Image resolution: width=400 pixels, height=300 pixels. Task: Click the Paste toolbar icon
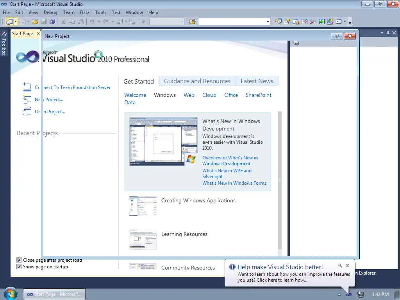(81, 22)
